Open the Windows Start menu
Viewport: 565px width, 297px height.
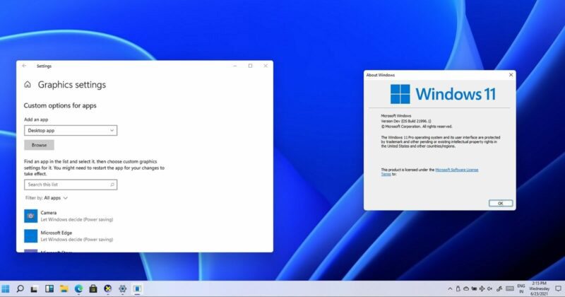point(6,289)
